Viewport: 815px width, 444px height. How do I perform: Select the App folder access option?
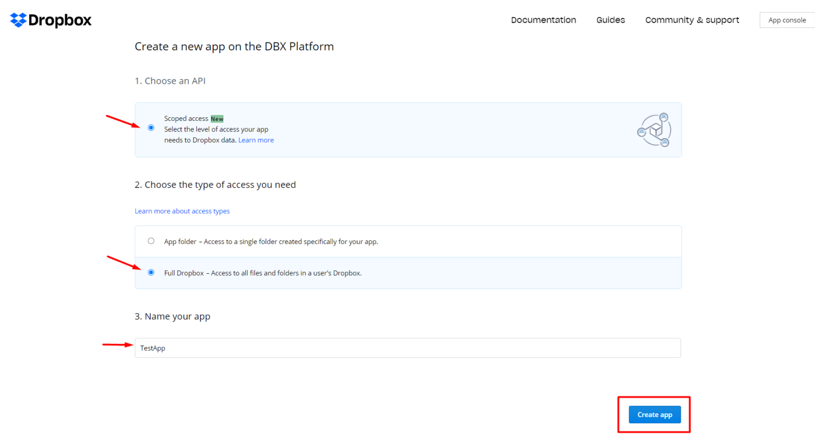pos(151,240)
